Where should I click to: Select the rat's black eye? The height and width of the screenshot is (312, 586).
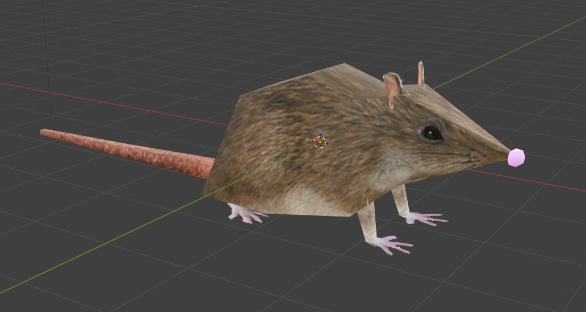[431, 133]
